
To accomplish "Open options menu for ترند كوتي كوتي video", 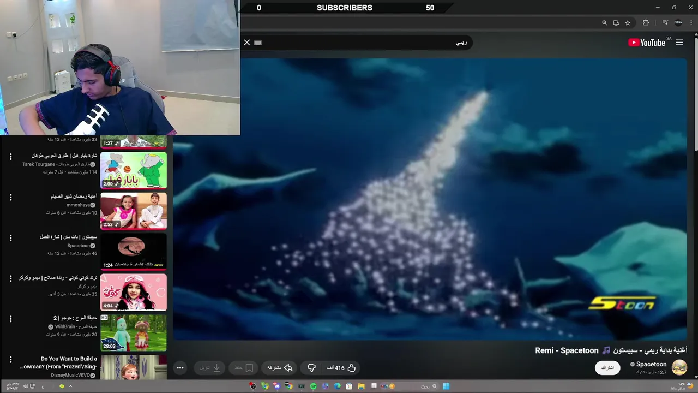I will point(10,278).
